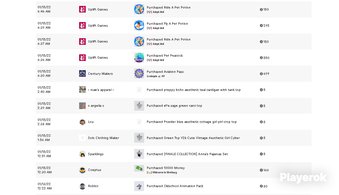The height and width of the screenshot is (195, 339).
Task: Click the Fly A Pet Potion icon
Action: (139, 25)
